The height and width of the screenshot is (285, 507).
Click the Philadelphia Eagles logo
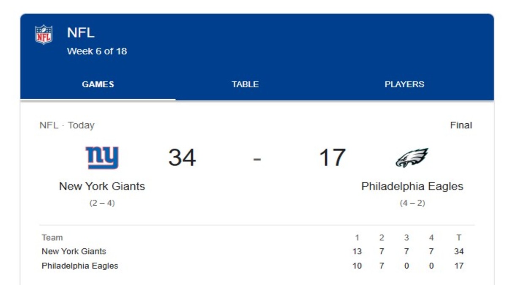(412, 157)
